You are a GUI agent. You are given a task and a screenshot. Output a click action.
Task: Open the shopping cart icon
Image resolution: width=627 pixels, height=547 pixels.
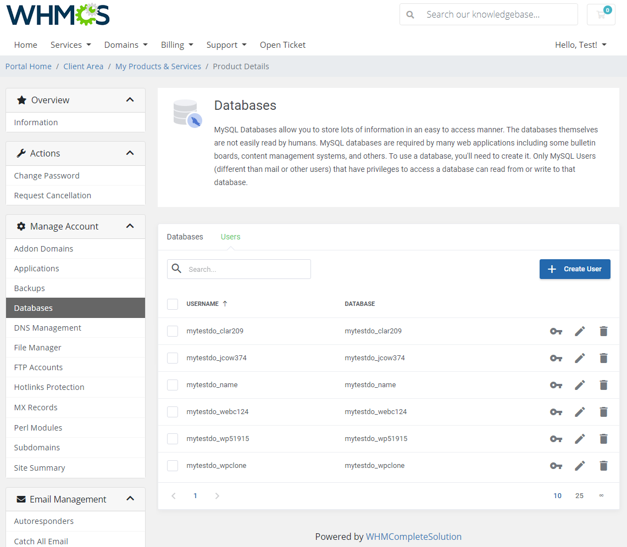point(601,14)
